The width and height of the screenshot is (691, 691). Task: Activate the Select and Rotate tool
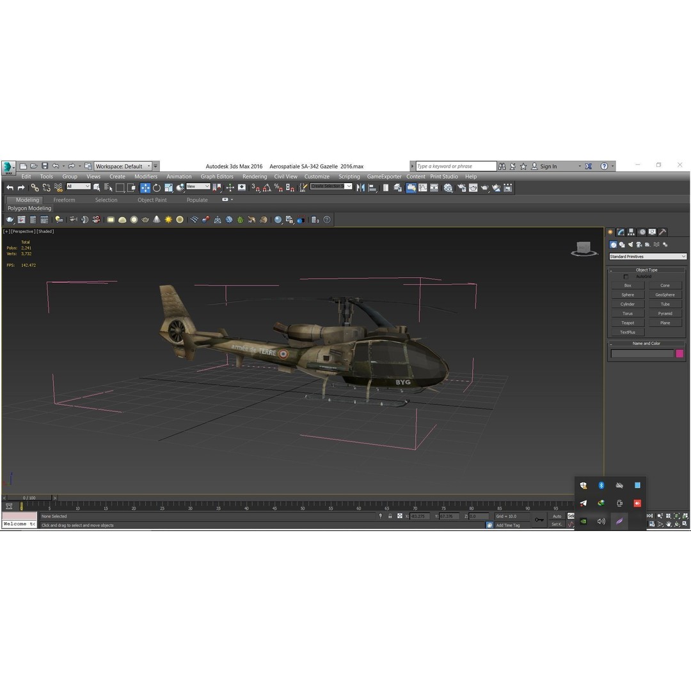point(157,187)
